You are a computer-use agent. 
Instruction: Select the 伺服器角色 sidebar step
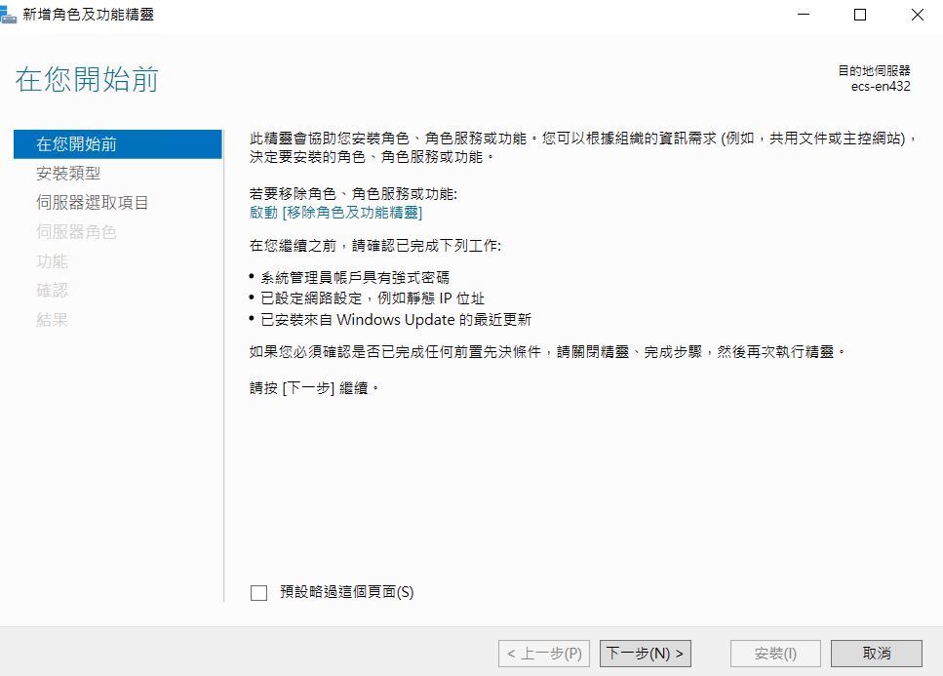point(76,232)
